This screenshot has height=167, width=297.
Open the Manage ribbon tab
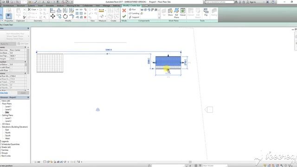tap(106, 6)
